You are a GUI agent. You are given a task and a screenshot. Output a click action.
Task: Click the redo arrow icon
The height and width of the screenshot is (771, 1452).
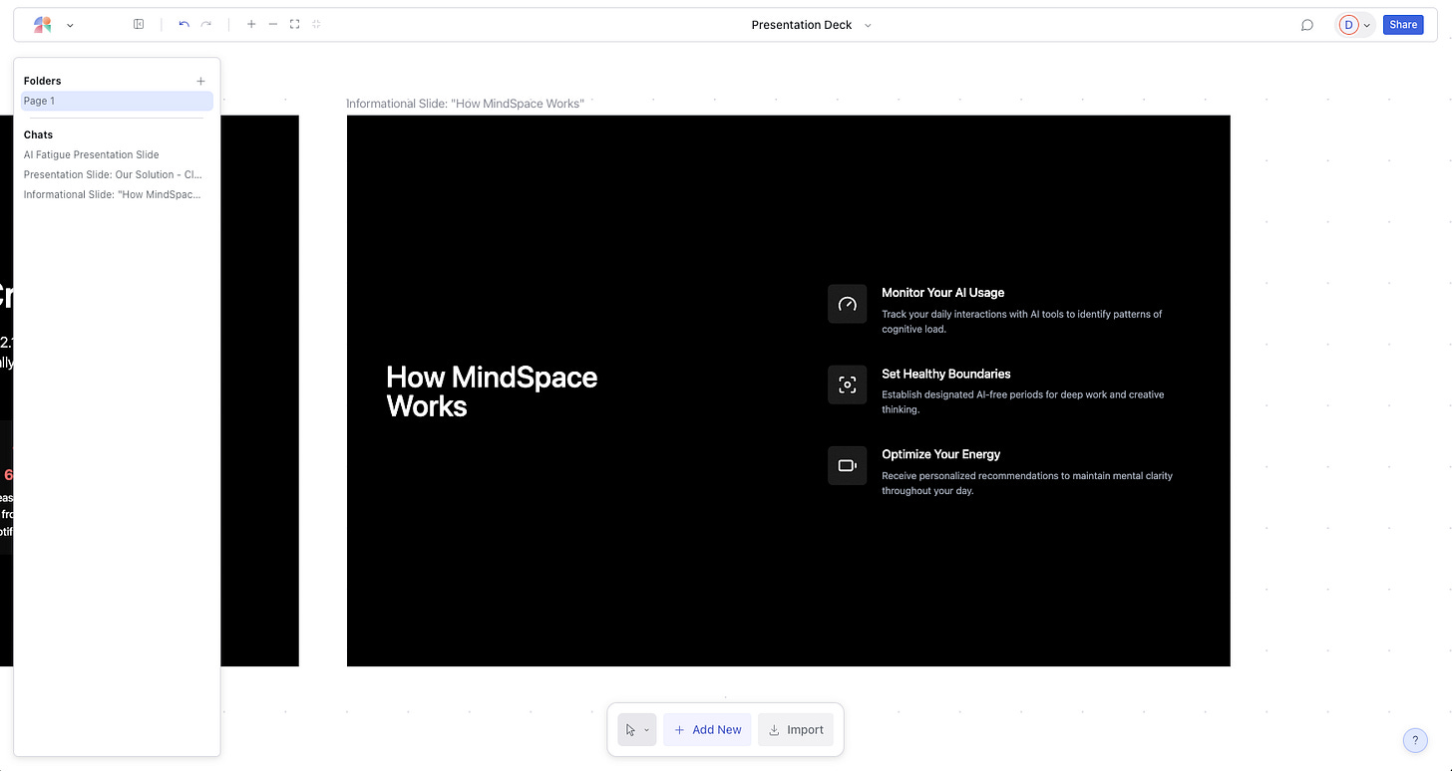click(x=206, y=25)
